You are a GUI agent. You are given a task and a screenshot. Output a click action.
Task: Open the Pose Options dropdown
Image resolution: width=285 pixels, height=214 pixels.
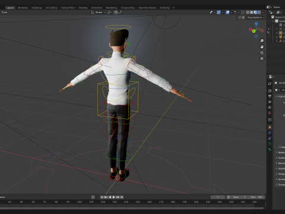(x=256, y=17)
